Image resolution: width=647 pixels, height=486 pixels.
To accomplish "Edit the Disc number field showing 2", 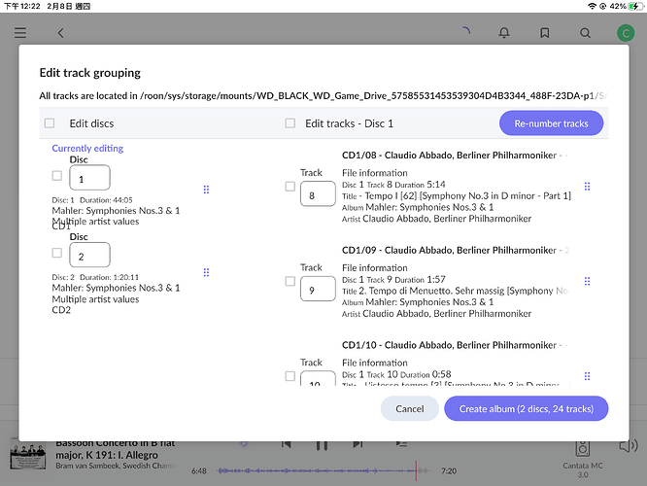I will (89, 255).
